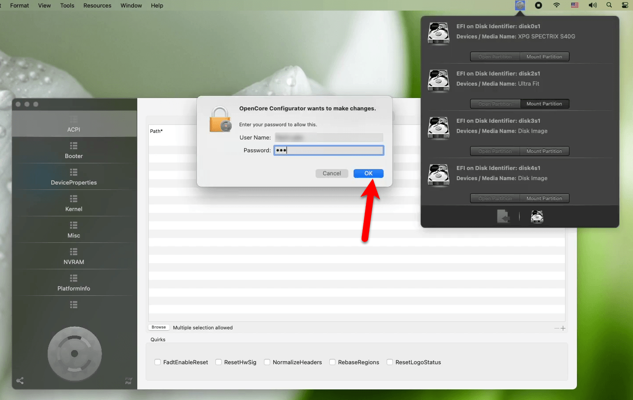Open OpenCore Configurator menu bar status icon
This screenshot has width=633, height=400.
[x=520, y=5]
